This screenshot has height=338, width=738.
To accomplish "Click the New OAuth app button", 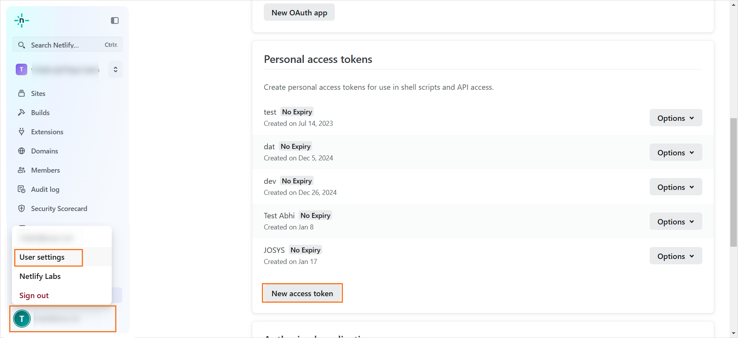I will click(x=299, y=12).
